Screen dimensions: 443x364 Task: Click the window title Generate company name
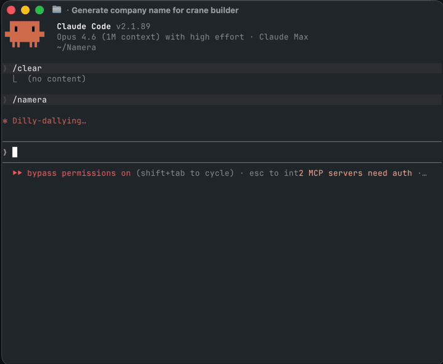[x=155, y=10]
